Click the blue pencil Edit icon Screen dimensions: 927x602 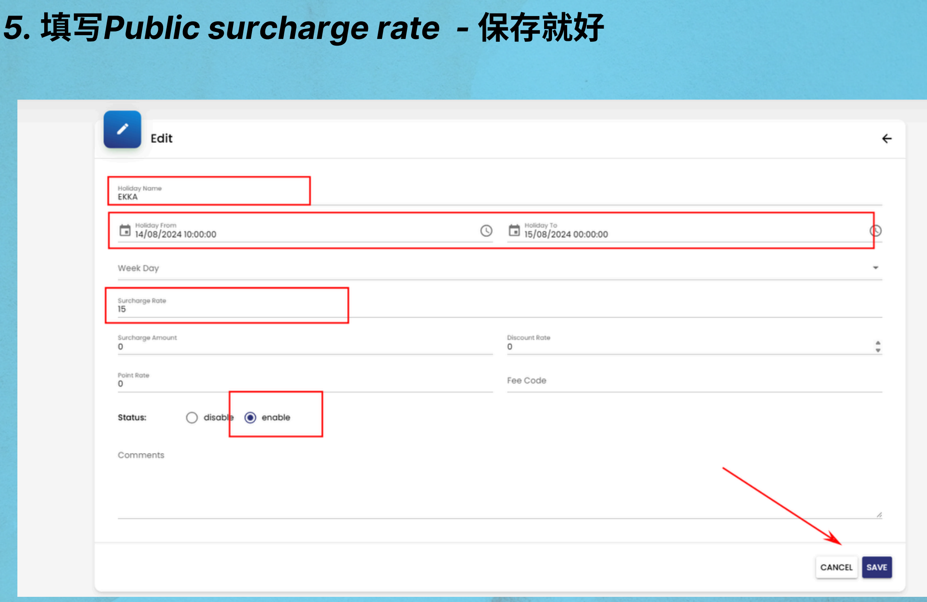122,129
